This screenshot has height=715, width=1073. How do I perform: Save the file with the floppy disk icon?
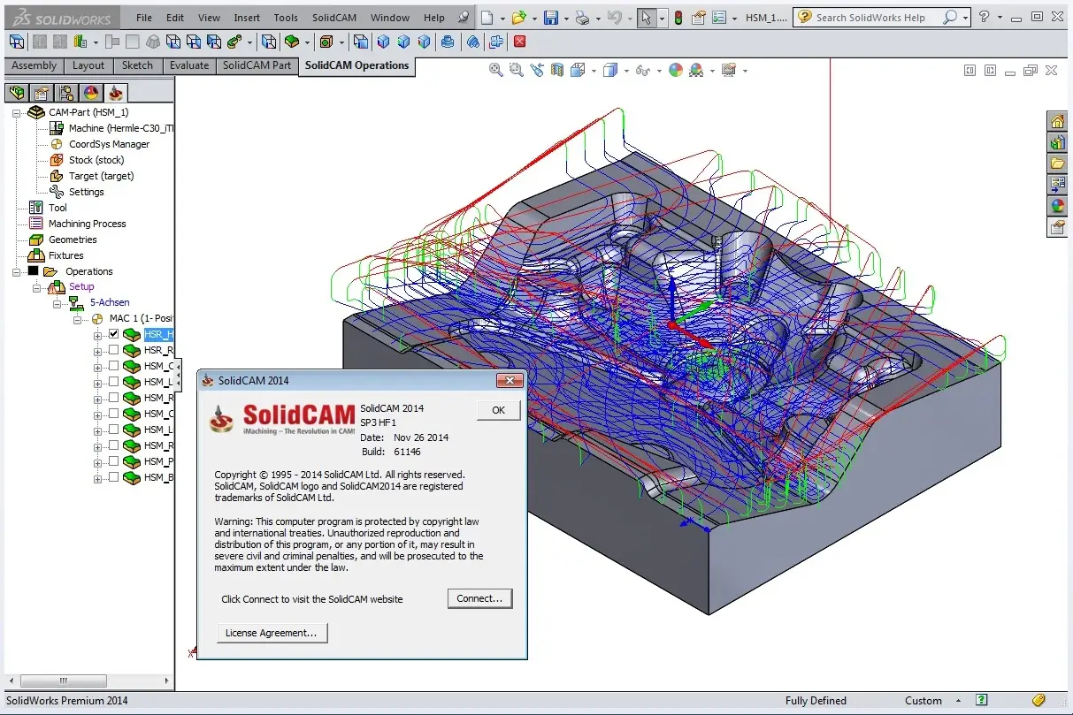coord(551,17)
